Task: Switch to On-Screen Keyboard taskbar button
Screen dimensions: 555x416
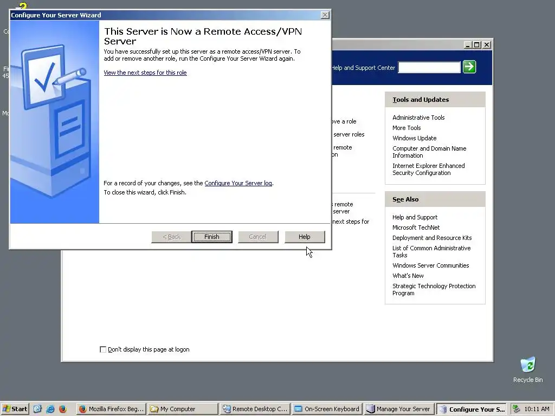Action: click(327, 409)
